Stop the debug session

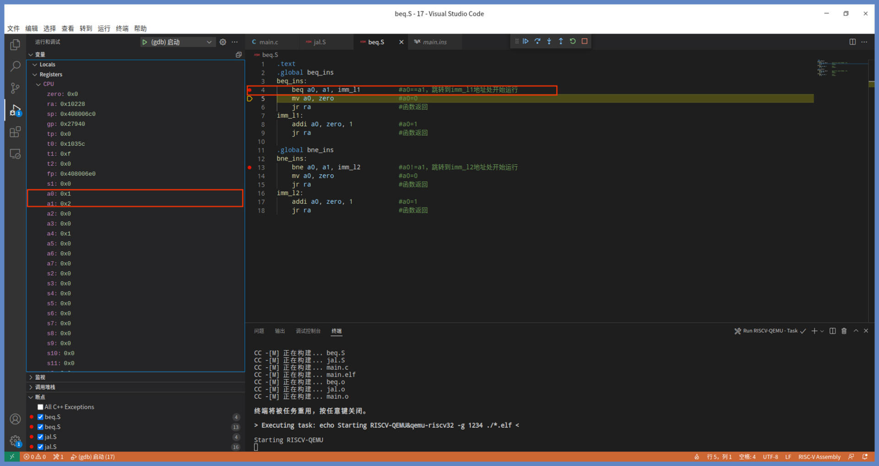click(x=585, y=41)
